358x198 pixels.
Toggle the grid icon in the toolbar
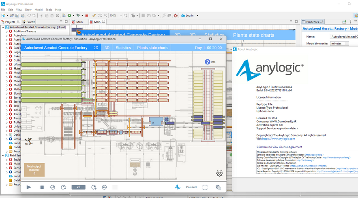click(143, 16)
